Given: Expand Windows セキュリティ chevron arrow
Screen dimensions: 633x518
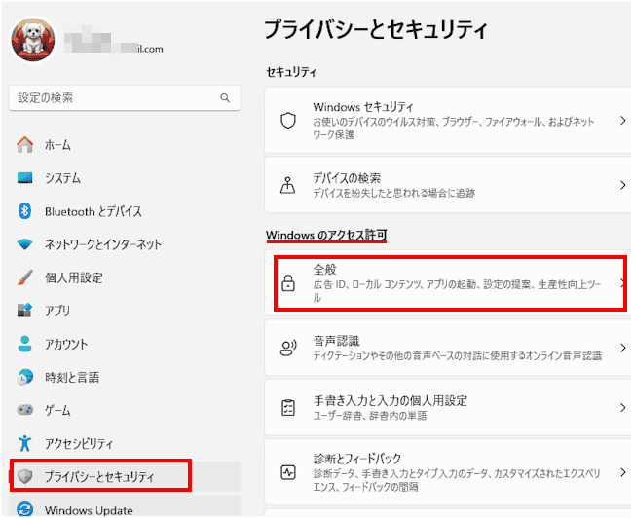Looking at the screenshot, I should point(623,121).
